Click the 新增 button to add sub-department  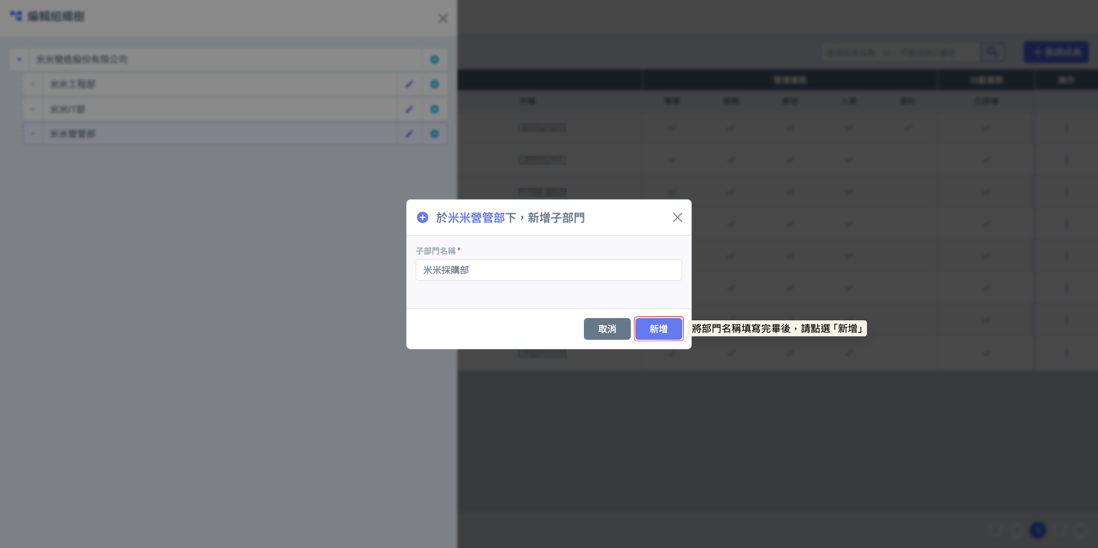658,329
